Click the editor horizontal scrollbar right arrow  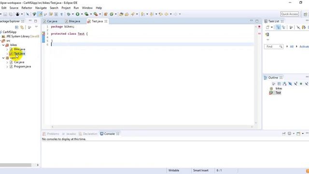pos(252,127)
